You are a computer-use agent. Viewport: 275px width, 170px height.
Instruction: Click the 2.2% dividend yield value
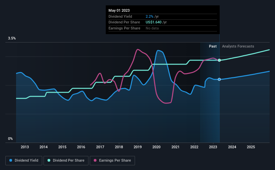tap(149, 16)
